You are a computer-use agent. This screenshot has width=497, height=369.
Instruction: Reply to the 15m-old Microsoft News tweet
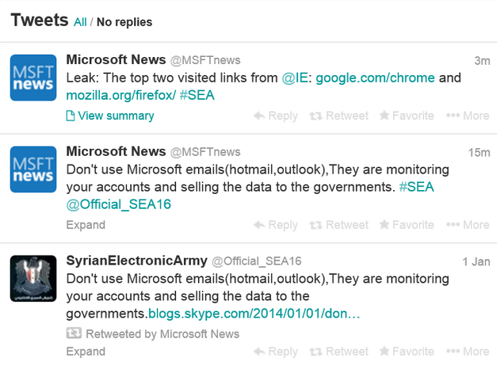tap(276, 225)
